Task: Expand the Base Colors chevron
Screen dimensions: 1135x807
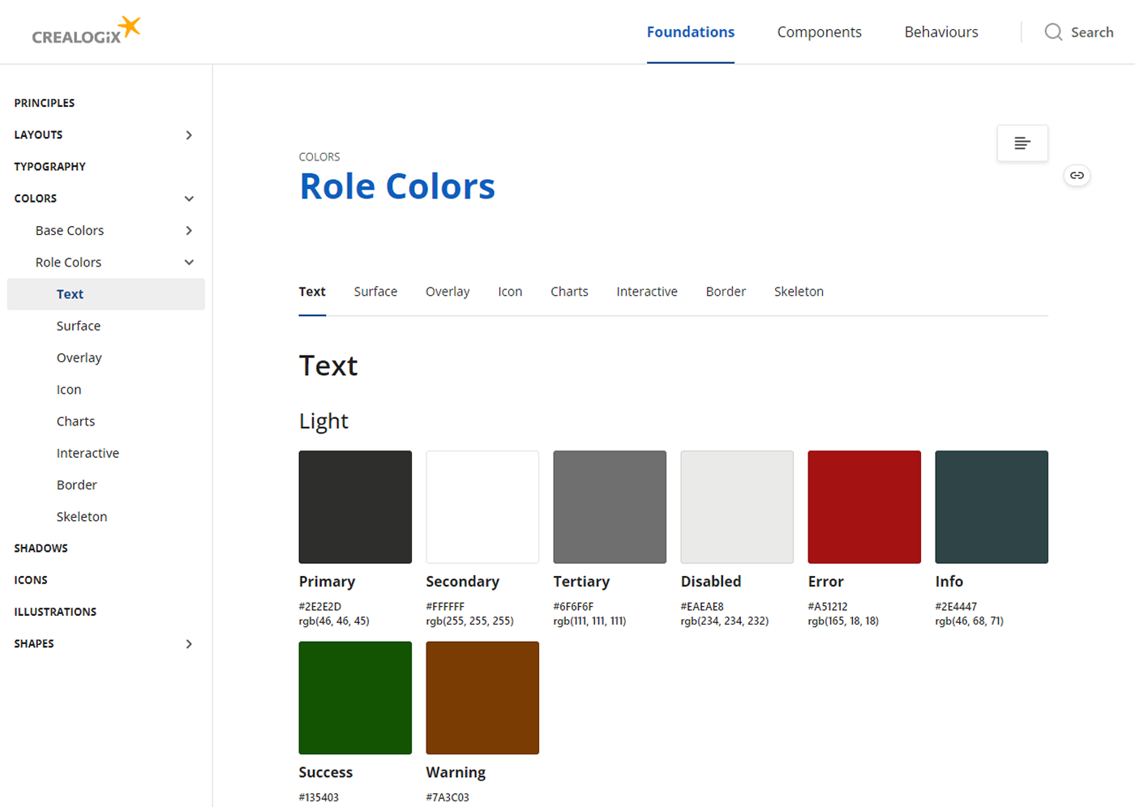Action: (189, 231)
